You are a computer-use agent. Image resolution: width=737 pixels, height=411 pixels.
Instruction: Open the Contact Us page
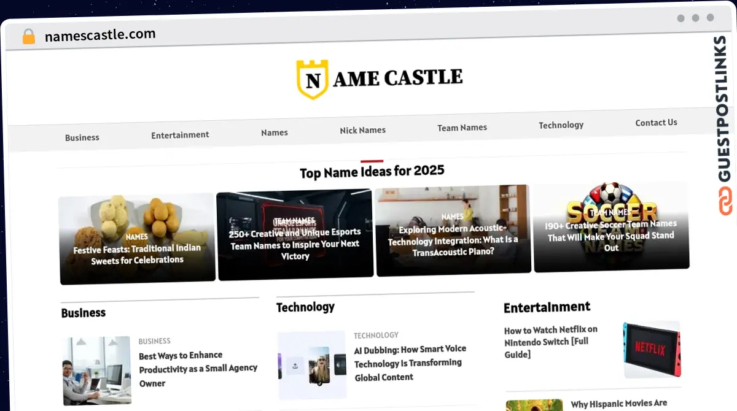click(656, 122)
